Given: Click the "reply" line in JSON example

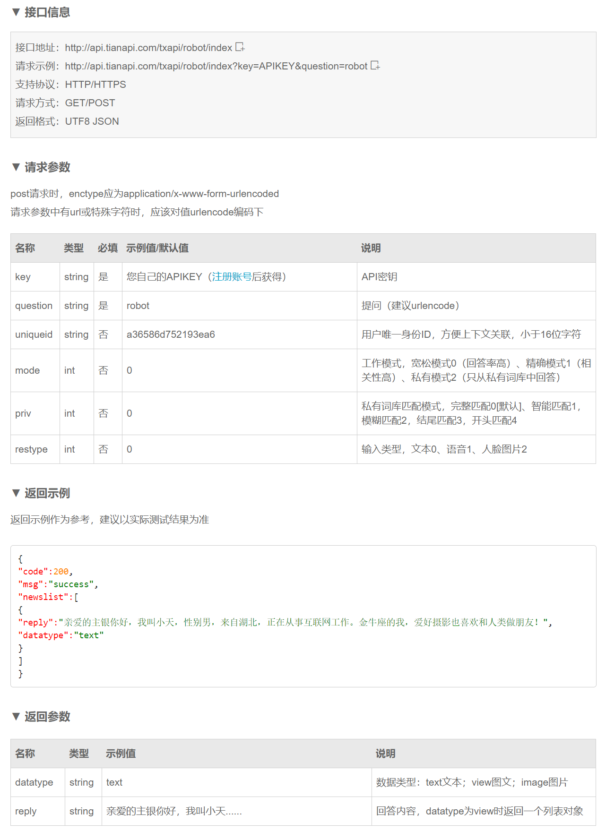Looking at the screenshot, I should tap(284, 623).
